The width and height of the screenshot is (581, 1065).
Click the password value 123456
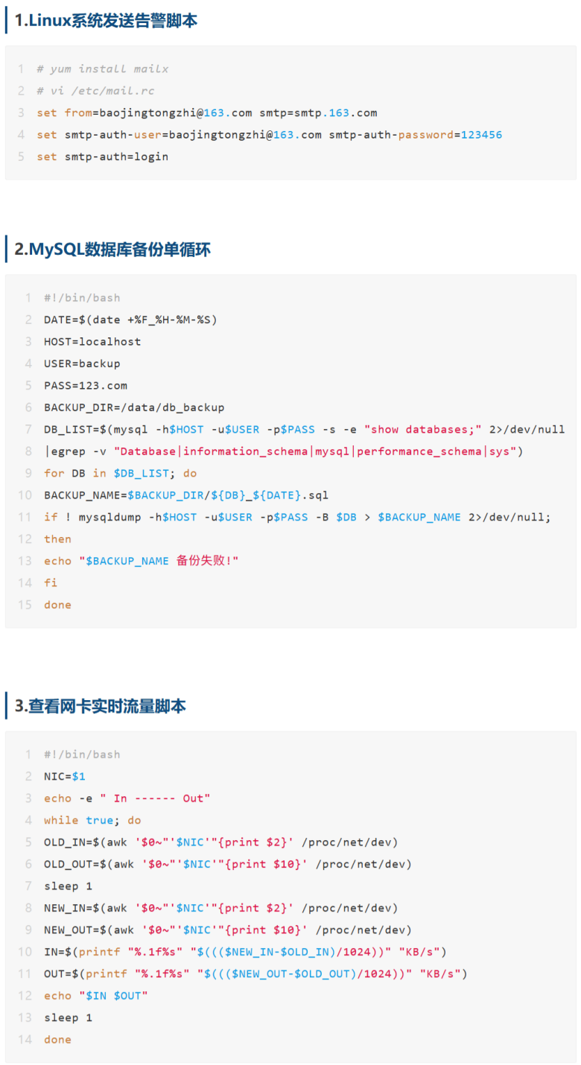click(x=481, y=135)
